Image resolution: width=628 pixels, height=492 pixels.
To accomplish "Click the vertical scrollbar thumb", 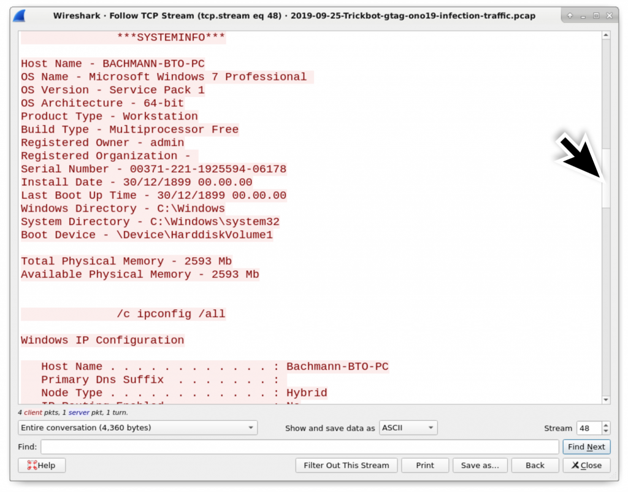I will click(606, 179).
